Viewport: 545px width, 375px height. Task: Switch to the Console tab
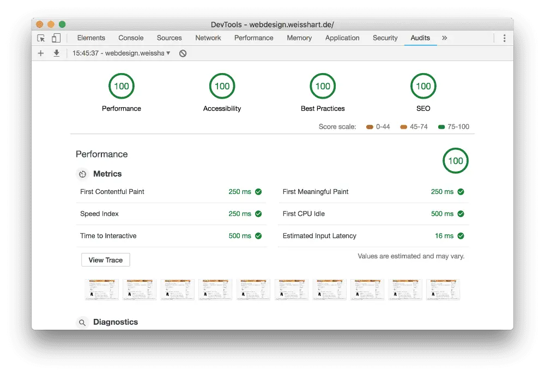coord(131,38)
